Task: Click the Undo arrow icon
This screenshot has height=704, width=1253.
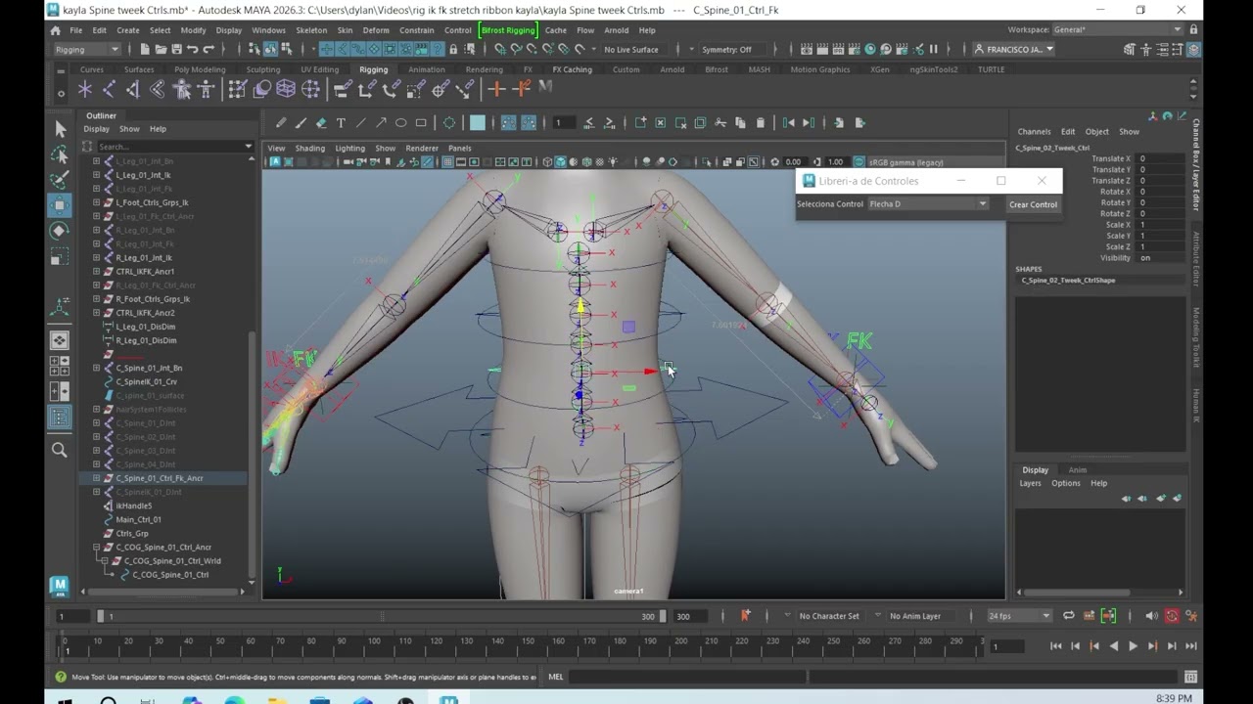Action: [193, 50]
